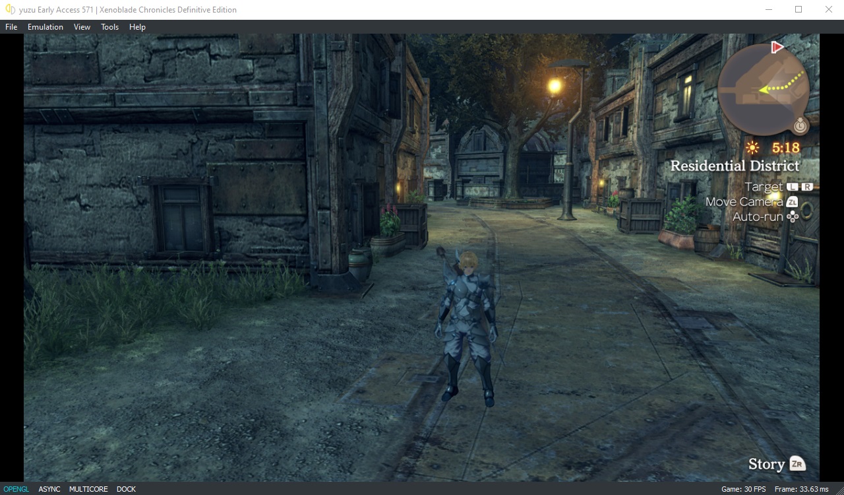
Task: Open the Help menu
Action: (x=137, y=27)
